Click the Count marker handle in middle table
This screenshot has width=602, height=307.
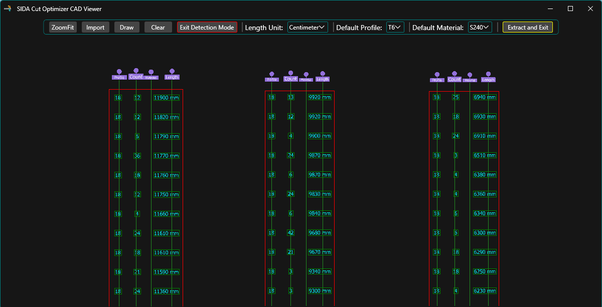(290, 73)
